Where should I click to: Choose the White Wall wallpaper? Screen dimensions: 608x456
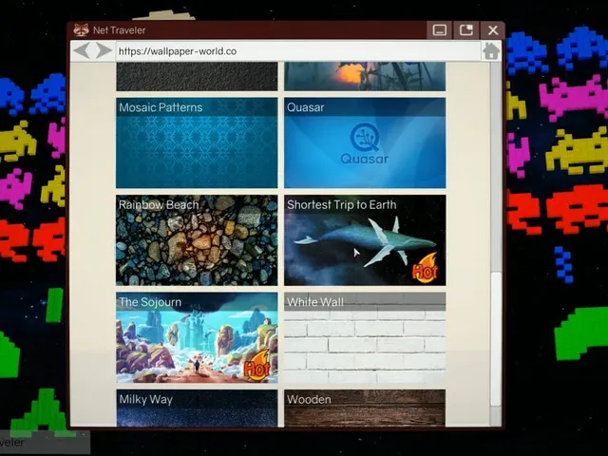tap(365, 337)
